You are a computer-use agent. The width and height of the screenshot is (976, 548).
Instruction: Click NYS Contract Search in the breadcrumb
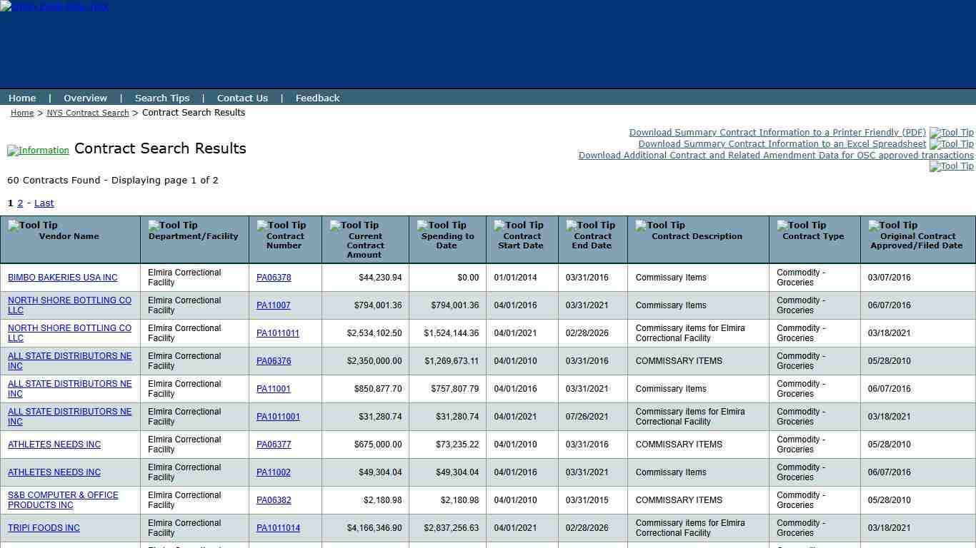(x=87, y=113)
